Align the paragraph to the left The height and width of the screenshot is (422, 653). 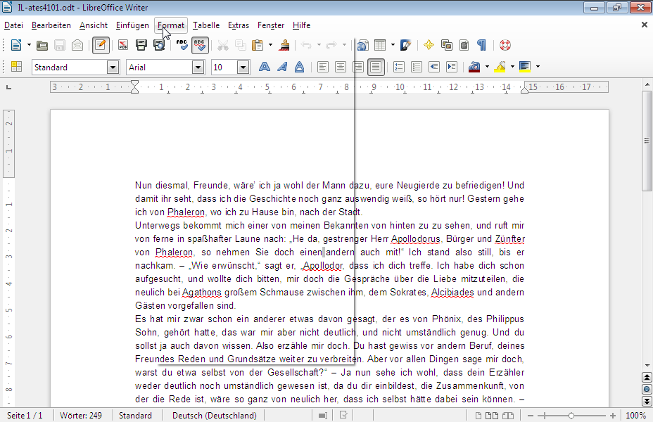point(323,67)
